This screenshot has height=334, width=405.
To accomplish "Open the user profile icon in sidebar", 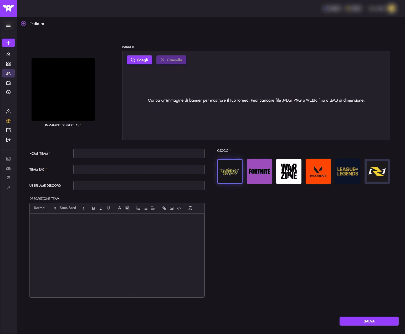I will tap(8, 111).
